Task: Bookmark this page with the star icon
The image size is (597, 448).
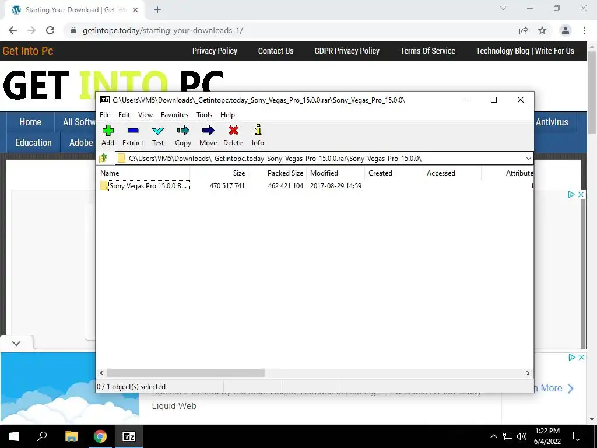Action: 542,30
